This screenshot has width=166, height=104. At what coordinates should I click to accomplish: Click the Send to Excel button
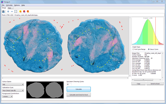pos(155,84)
